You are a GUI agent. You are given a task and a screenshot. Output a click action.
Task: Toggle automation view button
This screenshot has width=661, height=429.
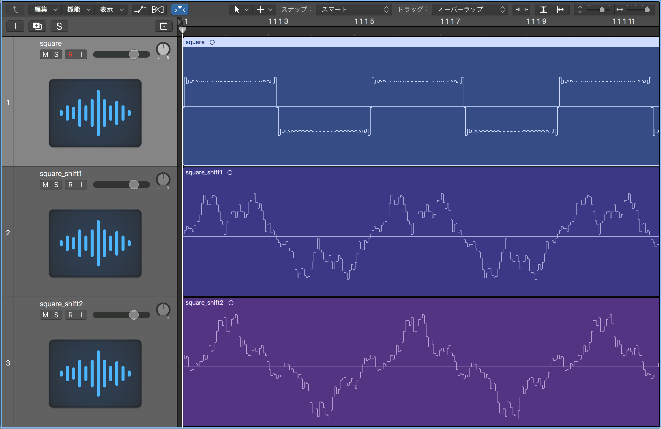140,9
